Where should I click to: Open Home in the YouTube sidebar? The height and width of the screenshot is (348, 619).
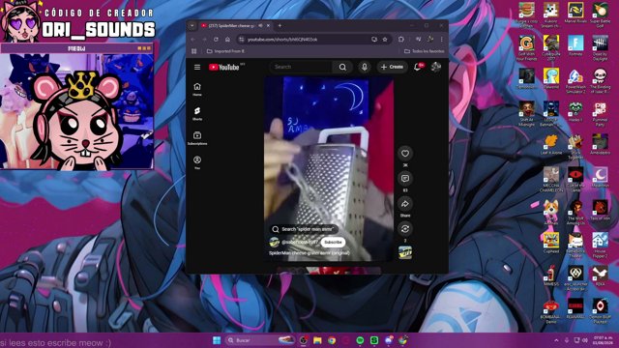click(x=197, y=89)
